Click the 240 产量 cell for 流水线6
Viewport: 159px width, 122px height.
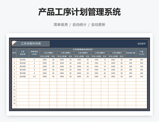(x=142, y=76)
